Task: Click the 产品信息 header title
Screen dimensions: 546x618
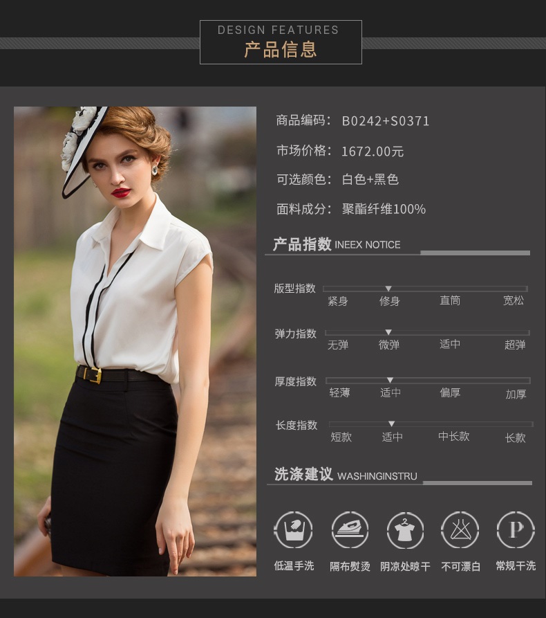Action: pos(281,50)
